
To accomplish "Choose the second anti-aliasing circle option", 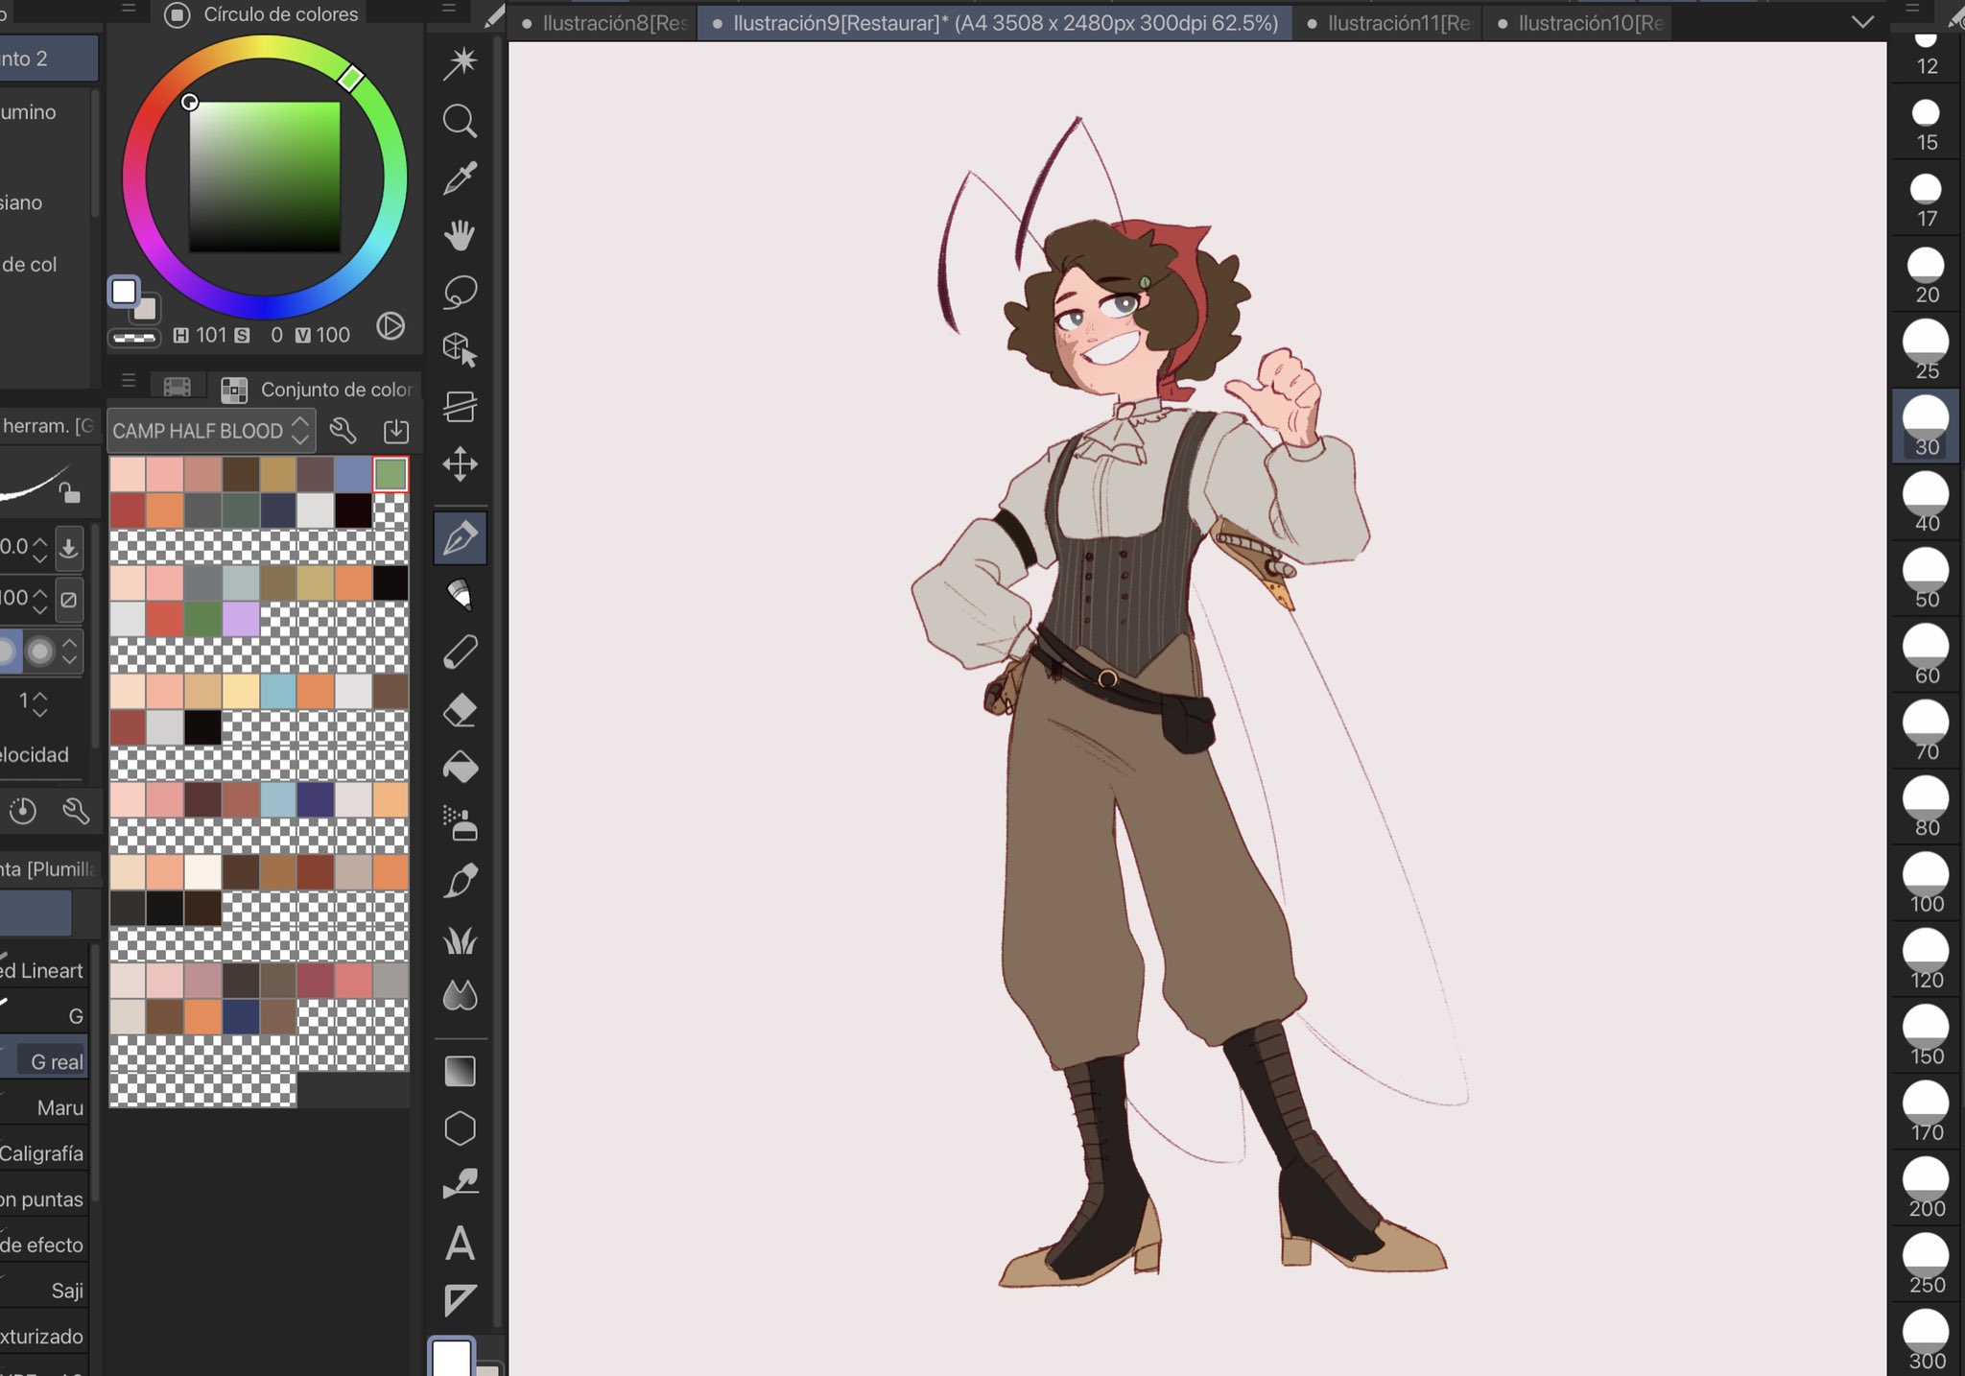I will 40,652.
